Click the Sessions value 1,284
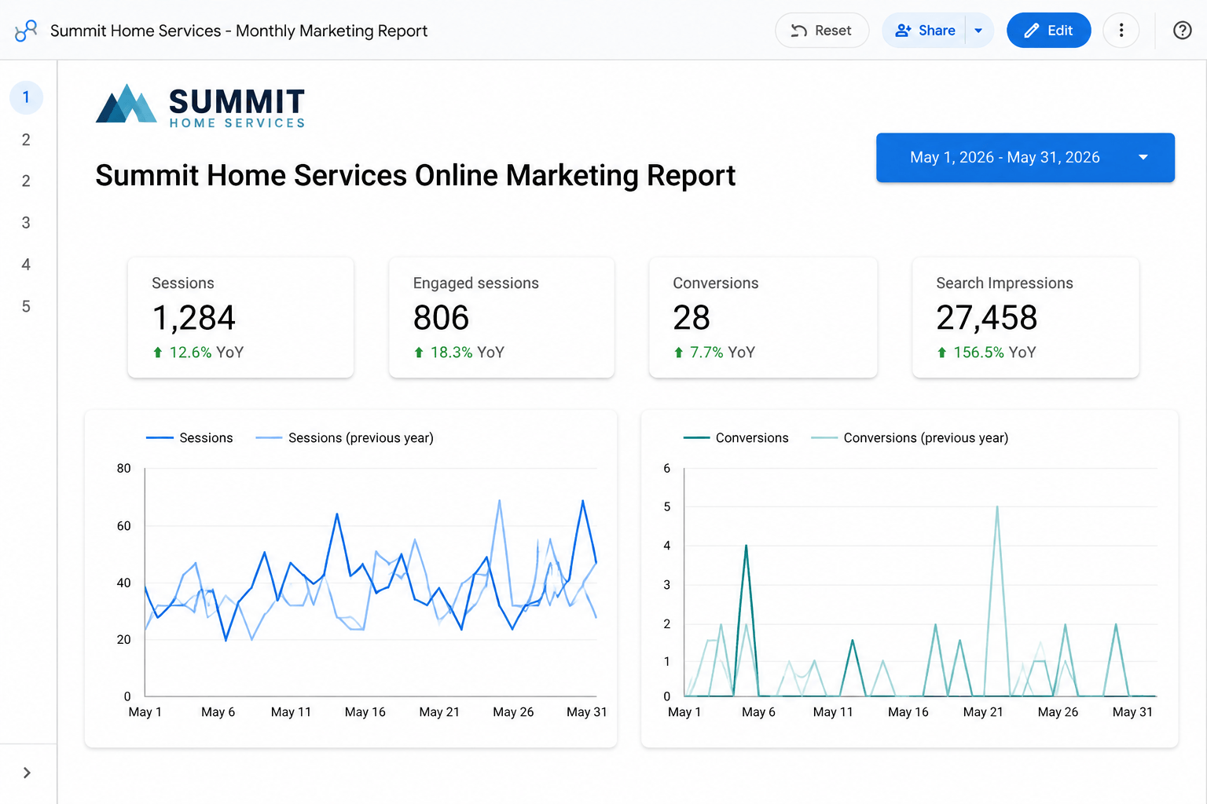Screen dimensions: 1207x804 coord(193,318)
